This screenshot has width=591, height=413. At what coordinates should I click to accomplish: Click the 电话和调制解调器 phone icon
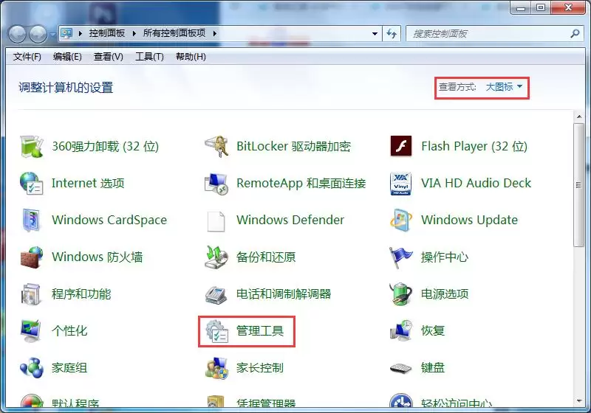click(x=216, y=294)
